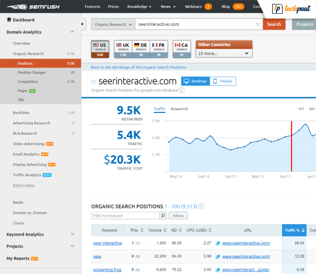The width and height of the screenshot is (316, 274).
Task: Open the external link icon for seer interactive row
Action: point(218,243)
